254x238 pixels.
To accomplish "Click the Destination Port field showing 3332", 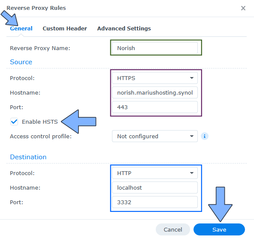I will [x=155, y=202].
